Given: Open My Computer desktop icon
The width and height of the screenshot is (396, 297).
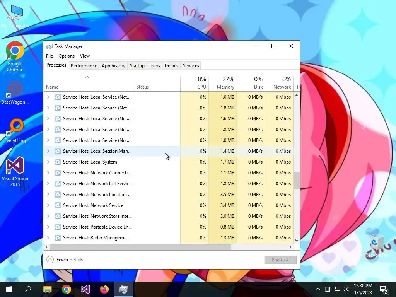Looking at the screenshot, I should [15, 17].
